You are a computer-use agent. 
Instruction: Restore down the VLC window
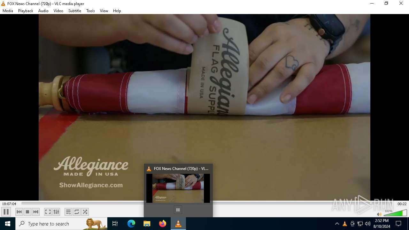(386, 4)
